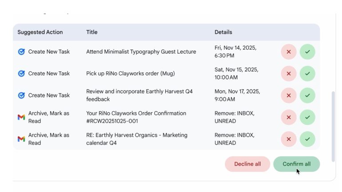This screenshot has width=342, height=192.
Task: Click the Details column header
Action: tap(223, 32)
